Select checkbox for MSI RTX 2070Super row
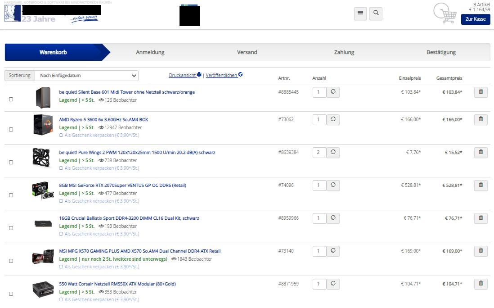494x308 pixels. tap(11, 195)
